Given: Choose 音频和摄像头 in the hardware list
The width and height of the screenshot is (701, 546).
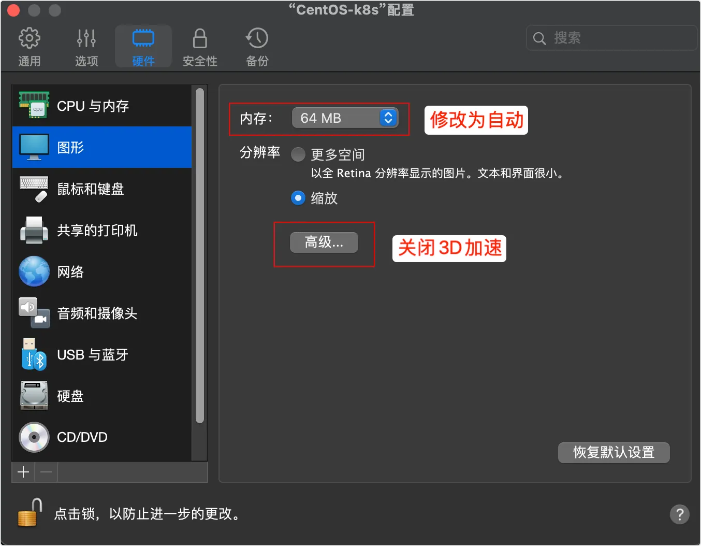Looking at the screenshot, I should pyautogui.click(x=102, y=313).
